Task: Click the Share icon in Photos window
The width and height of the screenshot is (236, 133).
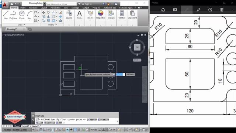Action: [x=163, y=10]
